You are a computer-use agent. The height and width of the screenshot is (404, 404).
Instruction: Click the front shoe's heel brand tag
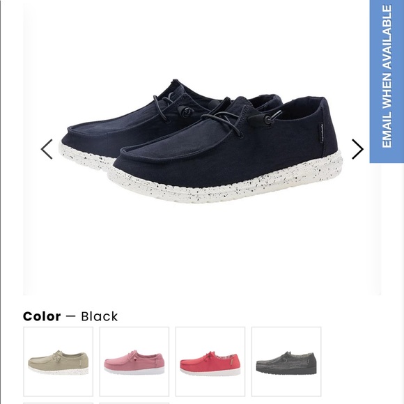(323, 132)
